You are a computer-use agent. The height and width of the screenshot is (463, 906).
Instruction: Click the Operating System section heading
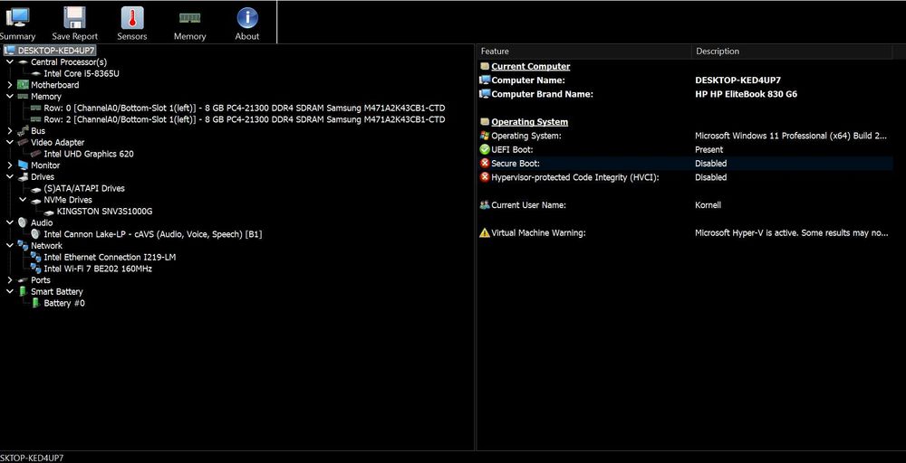(x=529, y=122)
